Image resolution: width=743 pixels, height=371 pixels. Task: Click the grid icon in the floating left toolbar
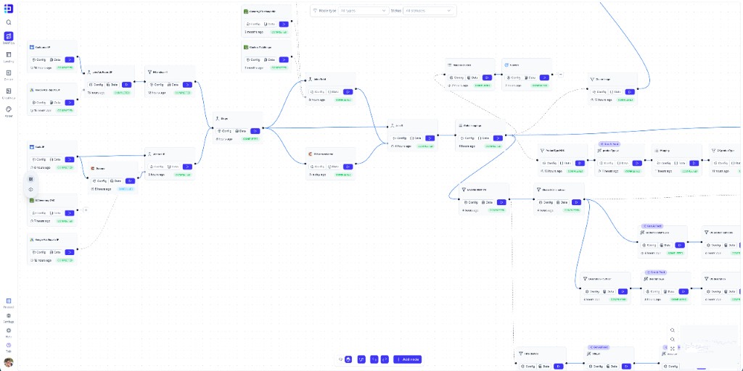click(x=30, y=179)
